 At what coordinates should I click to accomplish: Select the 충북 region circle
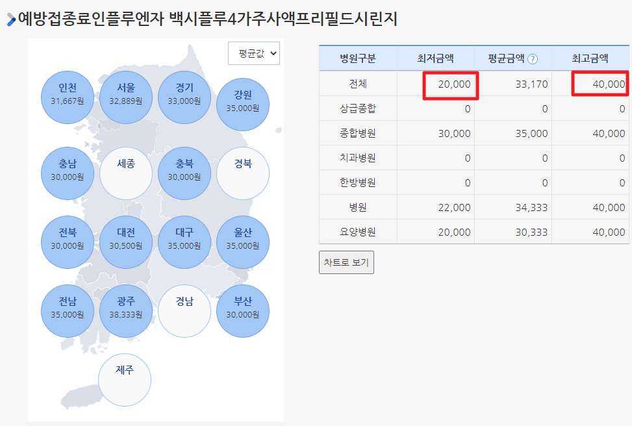[184, 173]
